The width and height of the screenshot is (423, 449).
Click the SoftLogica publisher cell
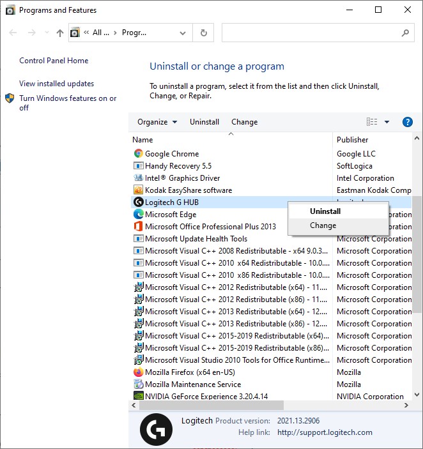pos(354,166)
